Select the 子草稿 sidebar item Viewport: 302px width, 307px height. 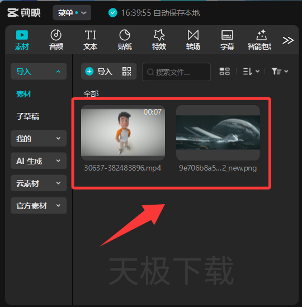point(27,116)
